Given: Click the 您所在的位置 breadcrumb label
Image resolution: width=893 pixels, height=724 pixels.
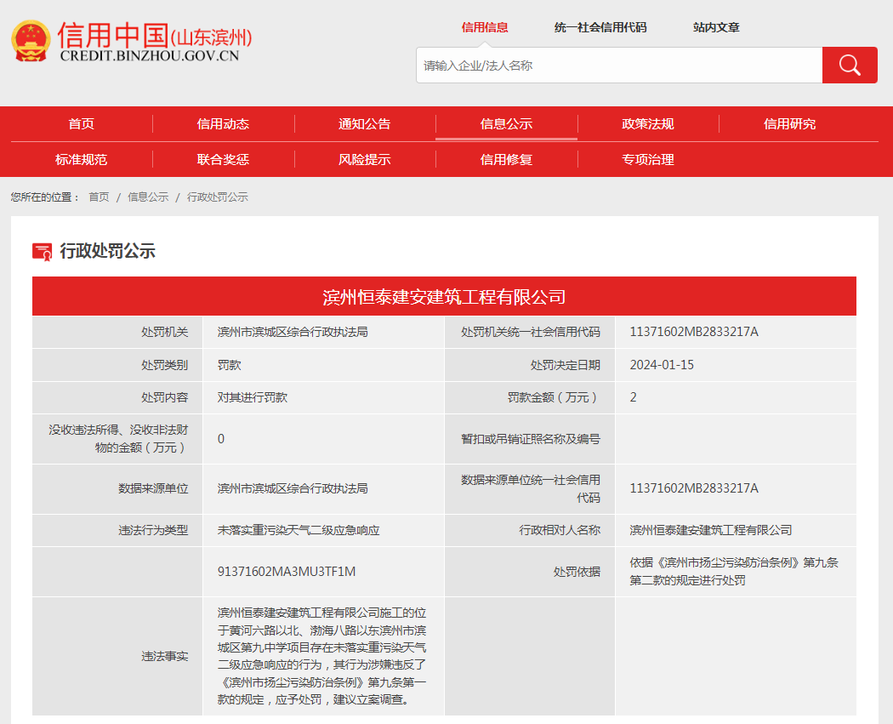Looking at the screenshot, I should click(x=46, y=197).
